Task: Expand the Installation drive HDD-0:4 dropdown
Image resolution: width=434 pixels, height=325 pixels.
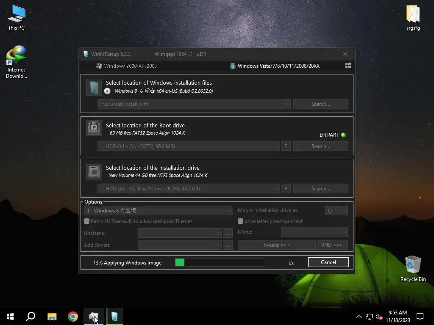Action: pyautogui.click(x=275, y=189)
